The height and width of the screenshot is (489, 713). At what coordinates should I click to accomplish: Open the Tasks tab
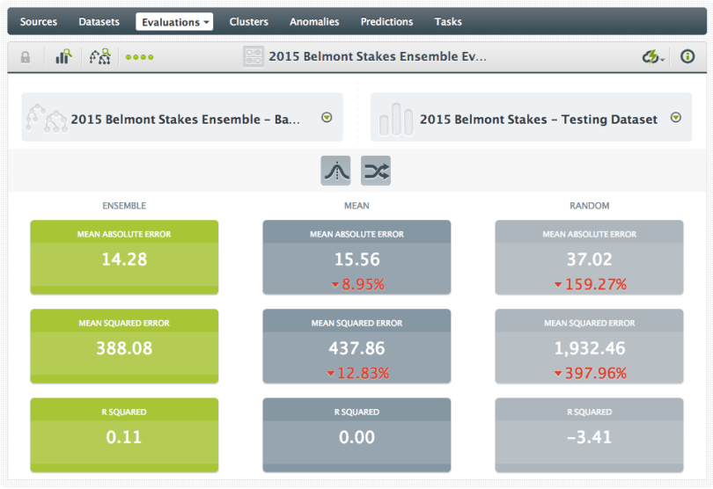click(x=448, y=22)
